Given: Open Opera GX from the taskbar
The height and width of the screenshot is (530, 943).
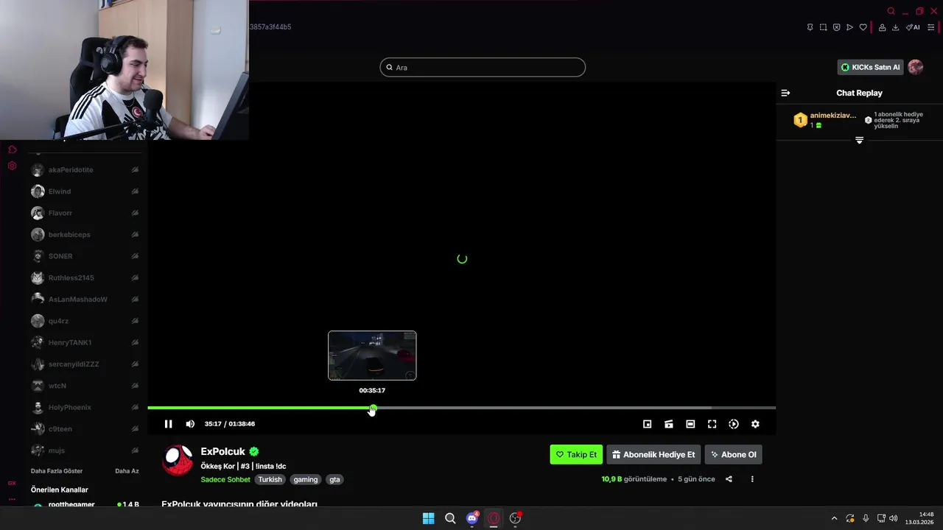Looking at the screenshot, I should (494, 518).
